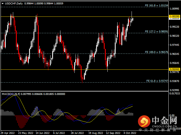Viewport: 181px width, 135px height.
Task: Click the 0.93870 price axis value
Action: point(175,81)
